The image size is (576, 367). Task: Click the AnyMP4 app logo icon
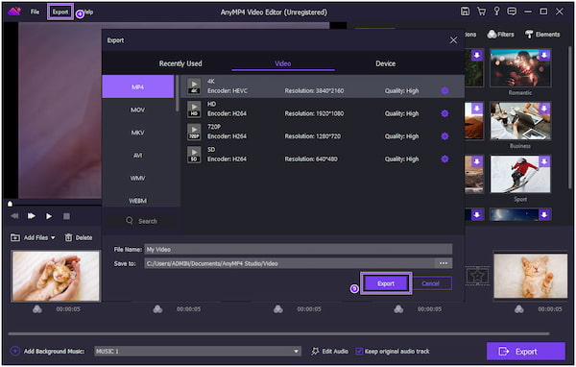coord(14,12)
